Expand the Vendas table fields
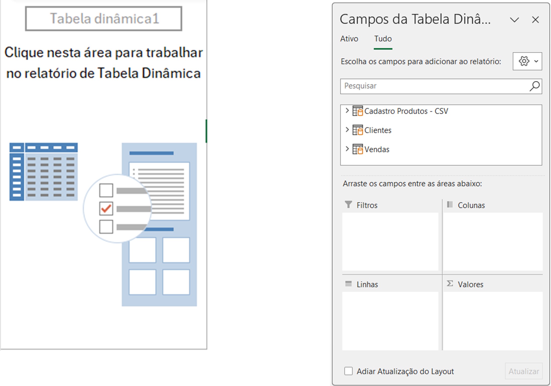Viewport: 551px width, 386px height. click(x=347, y=149)
